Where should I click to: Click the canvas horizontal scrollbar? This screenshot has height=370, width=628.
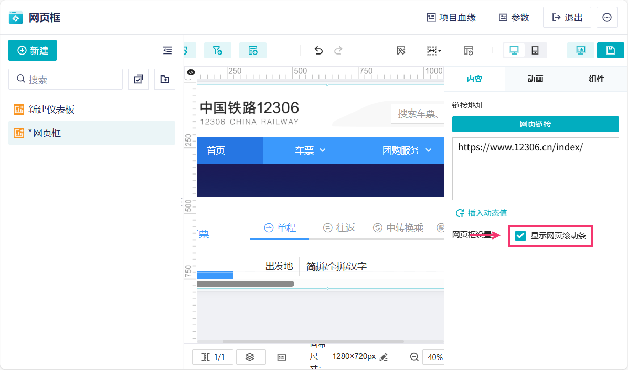313,342
